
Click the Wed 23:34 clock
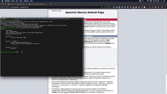click(156, 1)
